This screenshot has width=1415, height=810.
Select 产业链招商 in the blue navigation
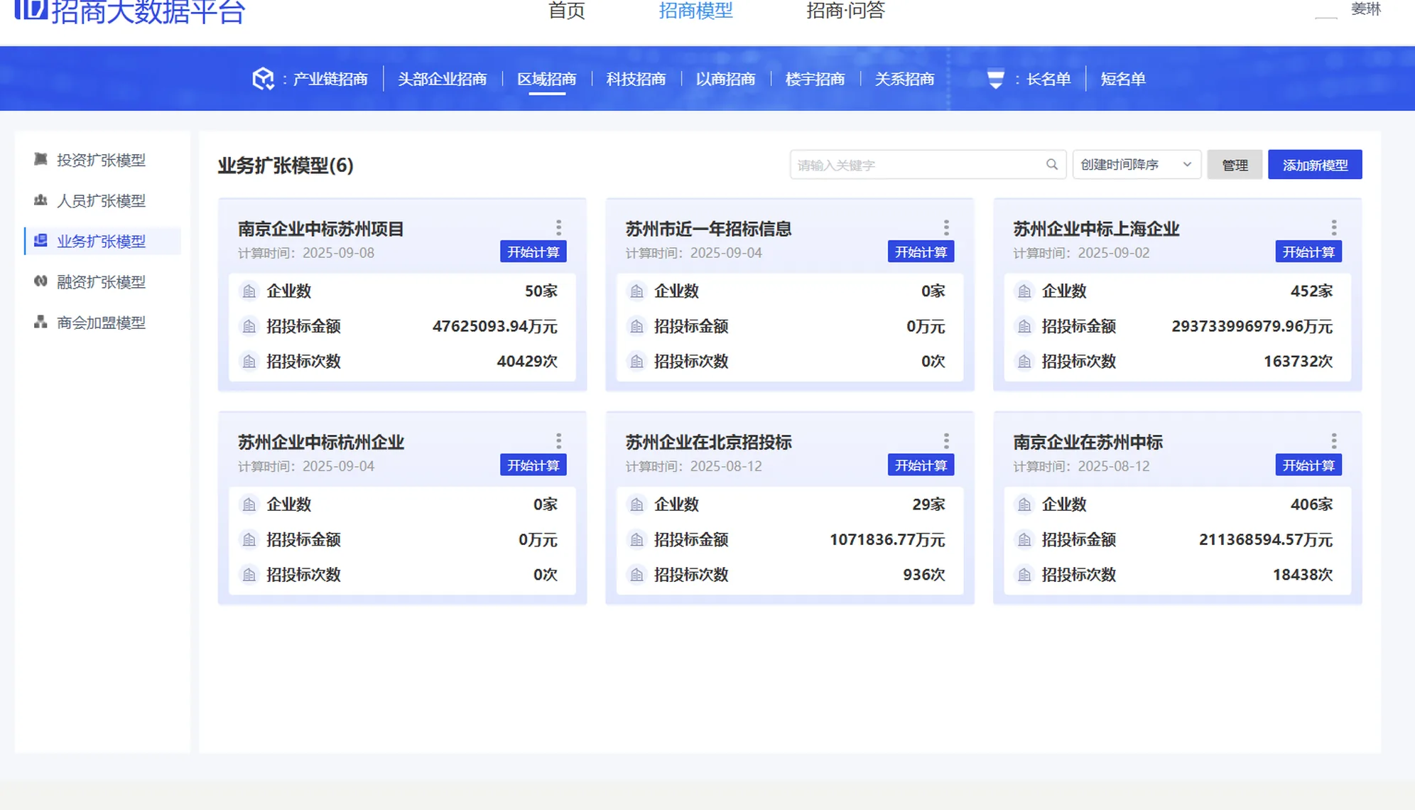330,79
